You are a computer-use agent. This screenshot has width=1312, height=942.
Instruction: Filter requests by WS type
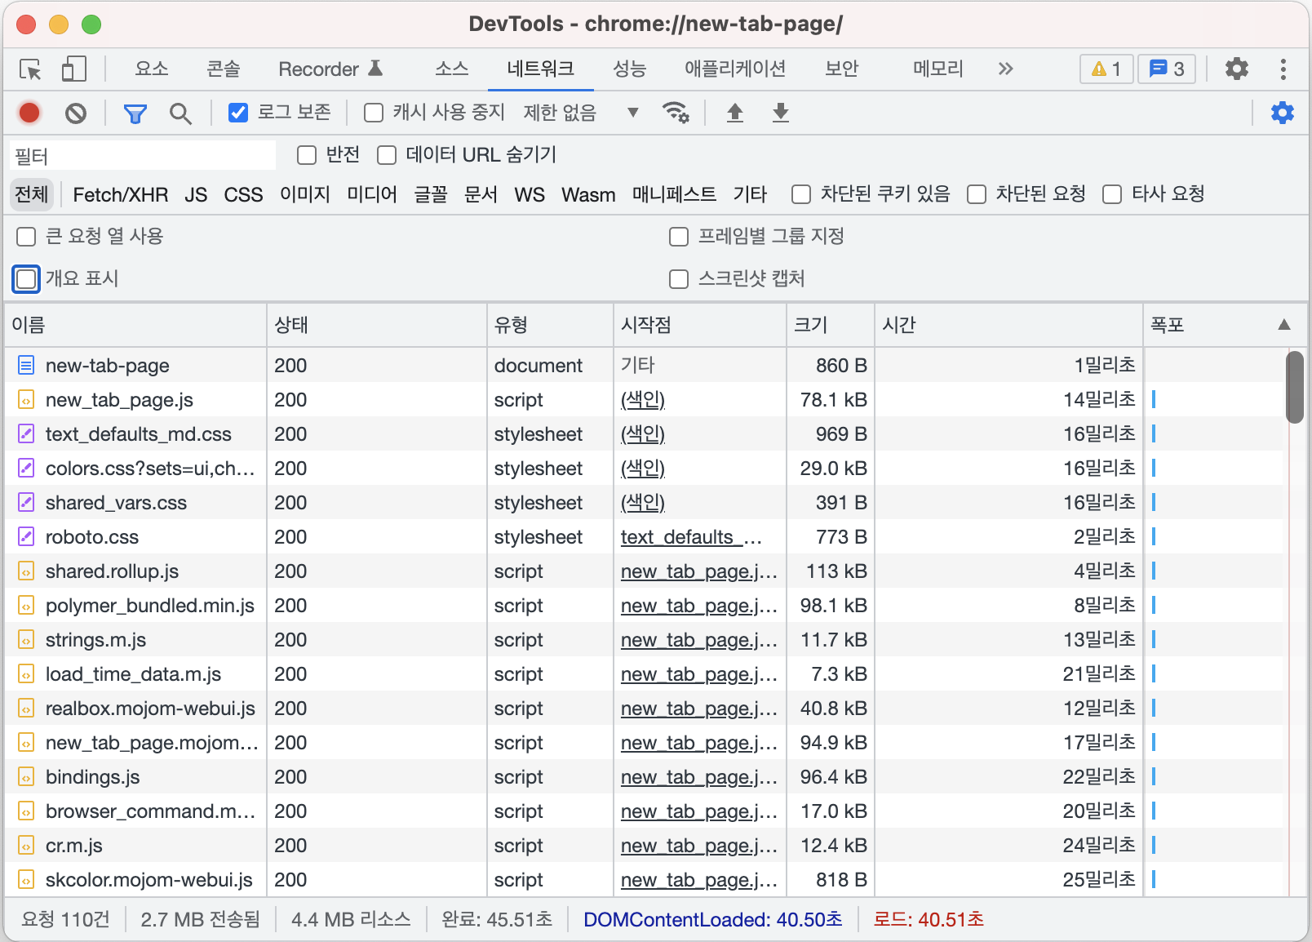(530, 194)
